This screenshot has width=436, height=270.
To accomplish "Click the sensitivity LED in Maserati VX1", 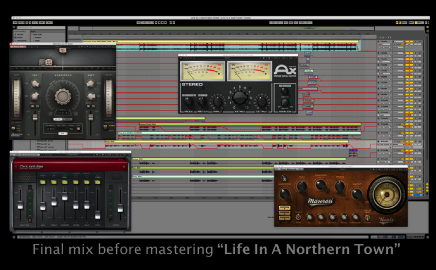I will coord(284,178).
